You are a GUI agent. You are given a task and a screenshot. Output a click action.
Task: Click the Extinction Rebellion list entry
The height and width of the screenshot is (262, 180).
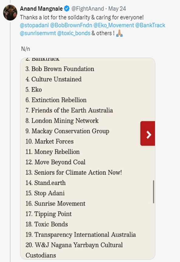click(x=56, y=100)
